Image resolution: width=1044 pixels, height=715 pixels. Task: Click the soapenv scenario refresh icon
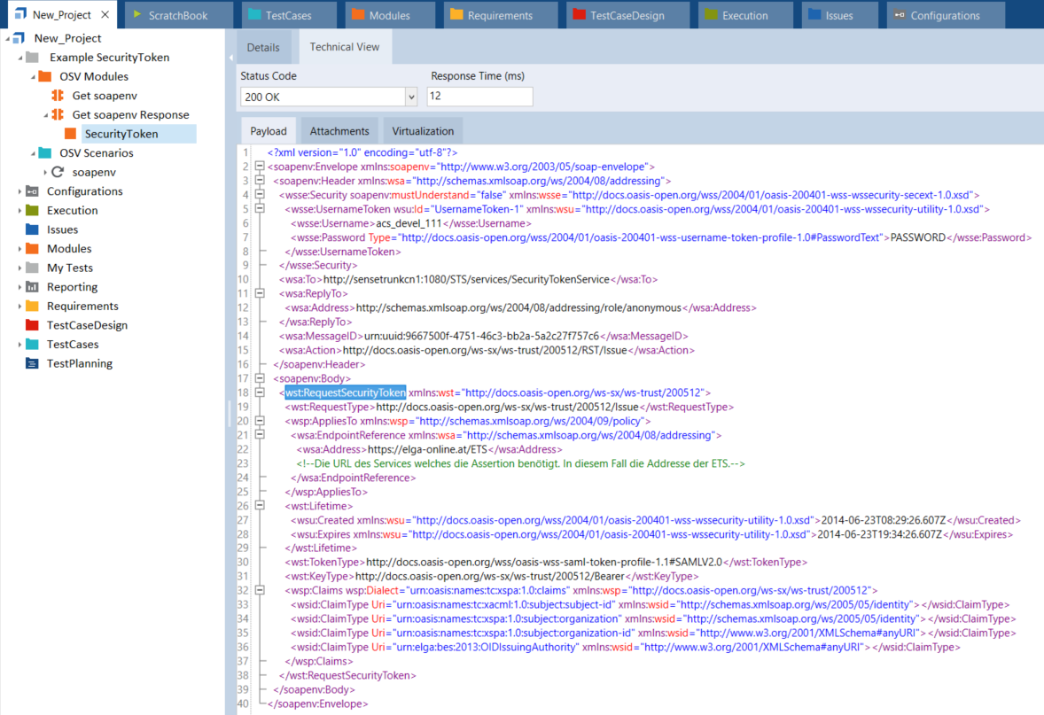58,172
